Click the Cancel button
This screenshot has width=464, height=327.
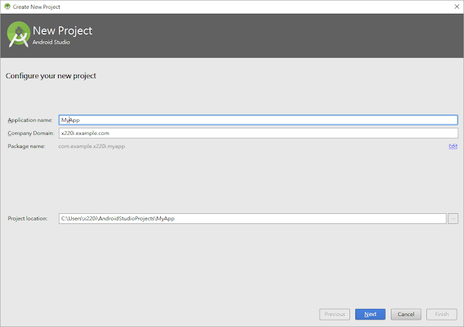click(x=406, y=314)
